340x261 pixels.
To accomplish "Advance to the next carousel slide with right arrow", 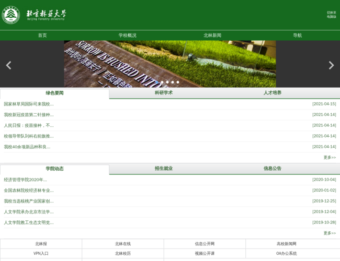I will click(331, 65).
